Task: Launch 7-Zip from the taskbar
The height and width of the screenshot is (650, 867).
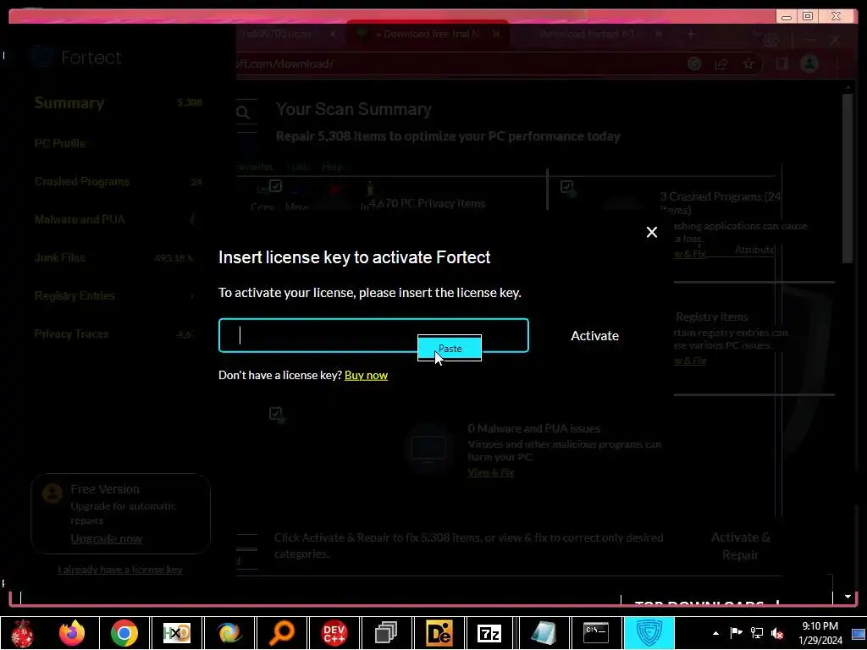Action: coord(489,633)
